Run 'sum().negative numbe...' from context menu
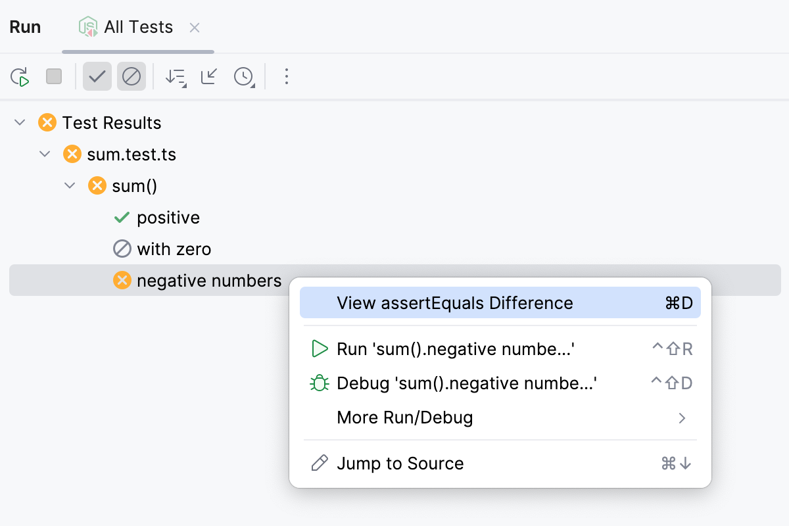The width and height of the screenshot is (789, 526). [456, 348]
